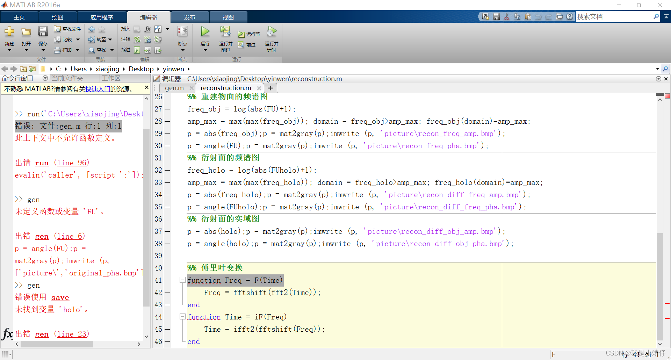This screenshot has height=360, width=671.
Task: Click the New (新建) file icon
Action: 9,32
